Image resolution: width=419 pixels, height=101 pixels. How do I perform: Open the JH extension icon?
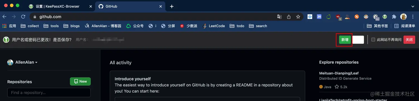click(x=319, y=17)
